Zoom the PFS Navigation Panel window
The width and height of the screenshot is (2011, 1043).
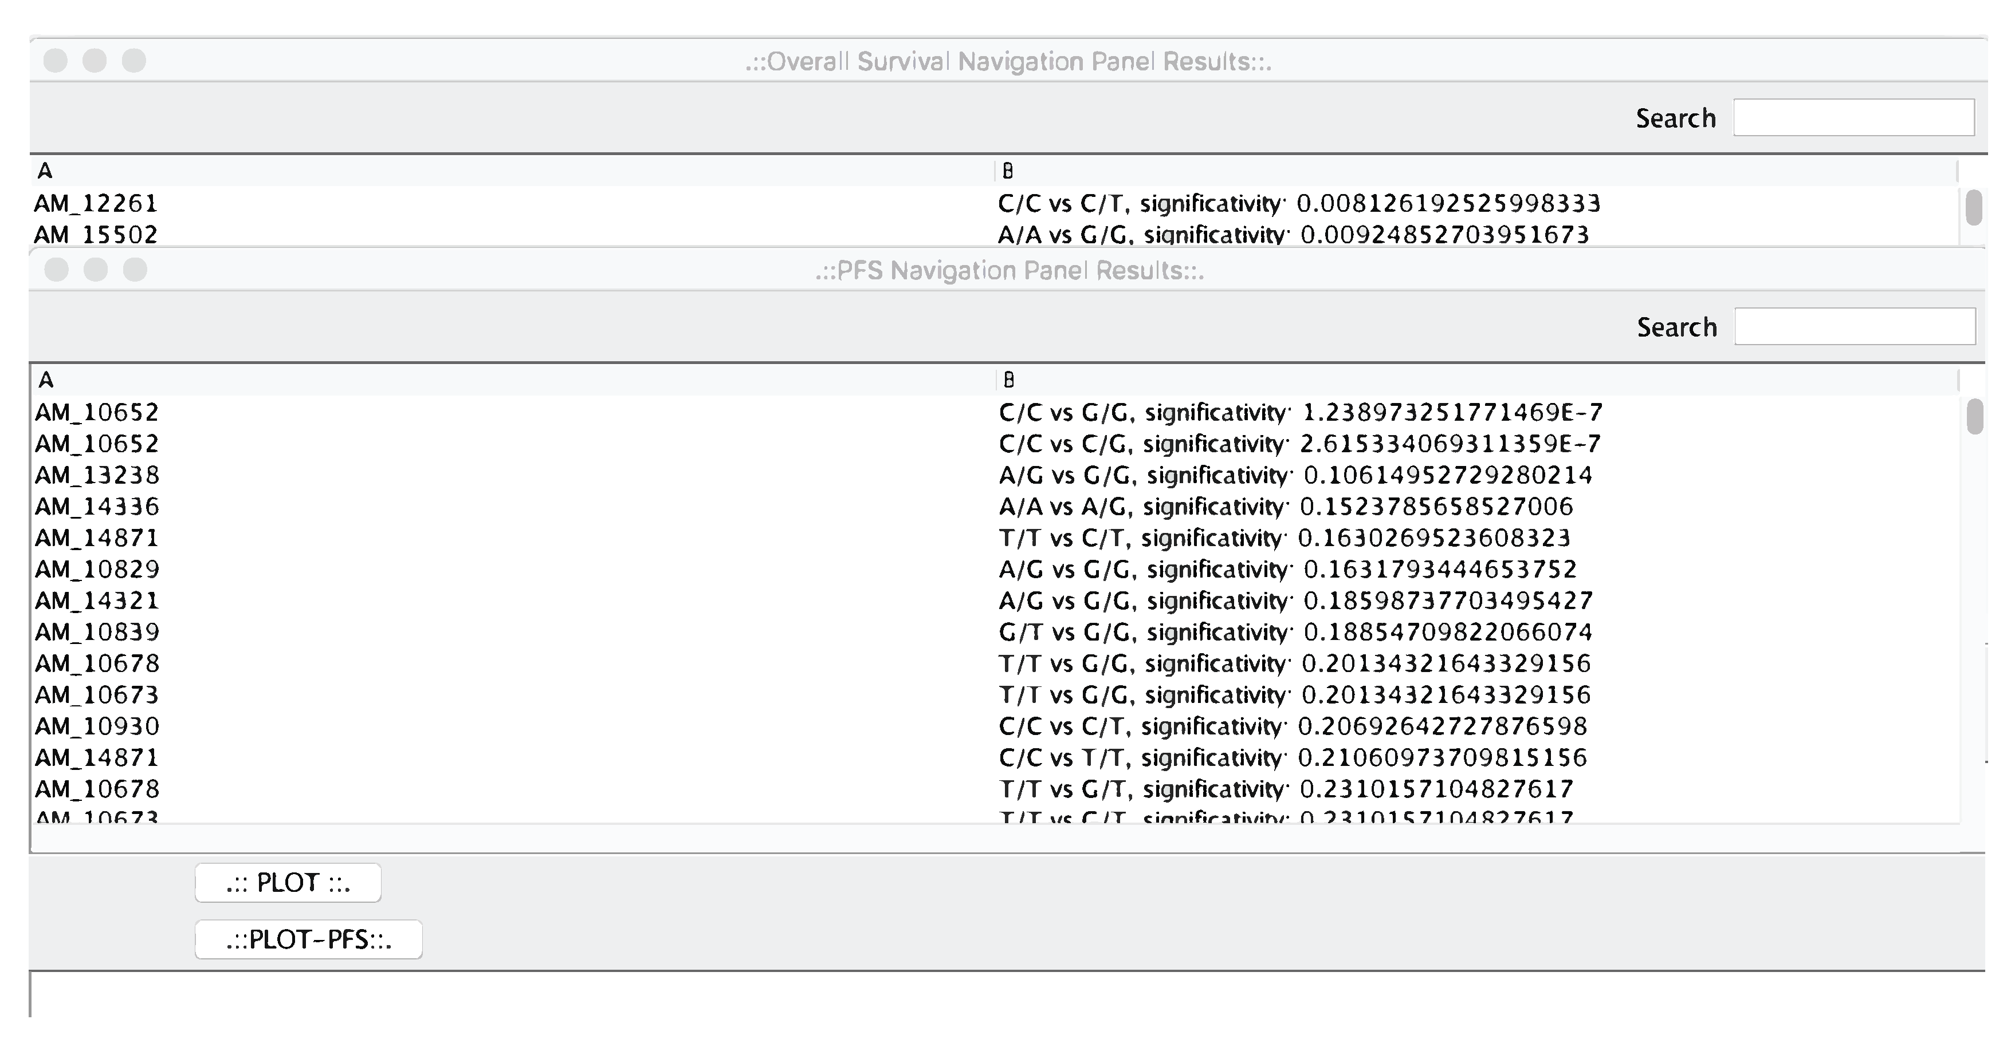(x=135, y=270)
